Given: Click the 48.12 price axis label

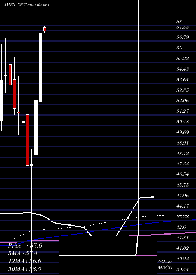Looking at the screenshot, I should click(x=183, y=154).
